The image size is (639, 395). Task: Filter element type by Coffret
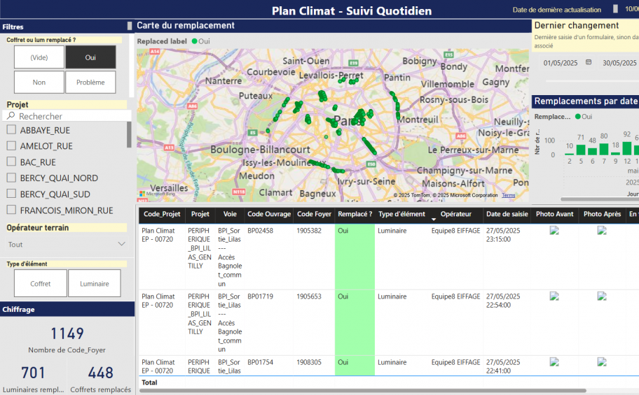pyautogui.click(x=41, y=284)
